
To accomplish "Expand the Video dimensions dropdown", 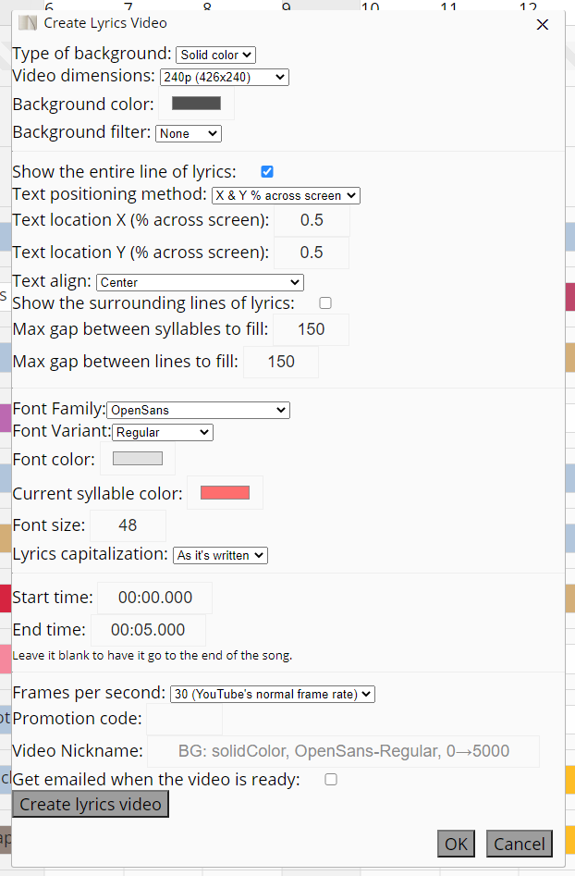I will tap(225, 78).
